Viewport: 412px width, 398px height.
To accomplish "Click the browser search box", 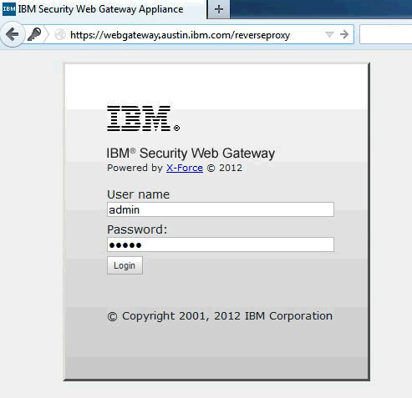I will (x=386, y=34).
